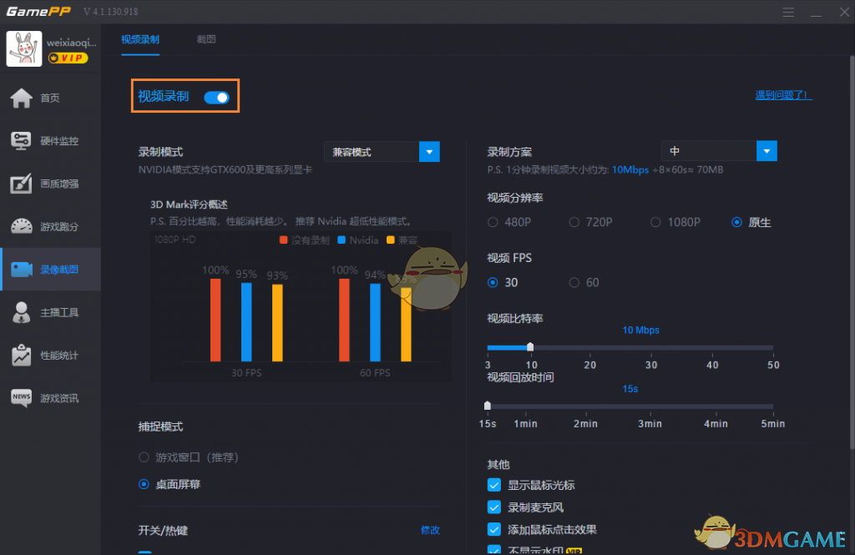This screenshot has height=555, width=855.
Task: Open hardware monitoring icon in sidebar
Action: click(x=21, y=141)
